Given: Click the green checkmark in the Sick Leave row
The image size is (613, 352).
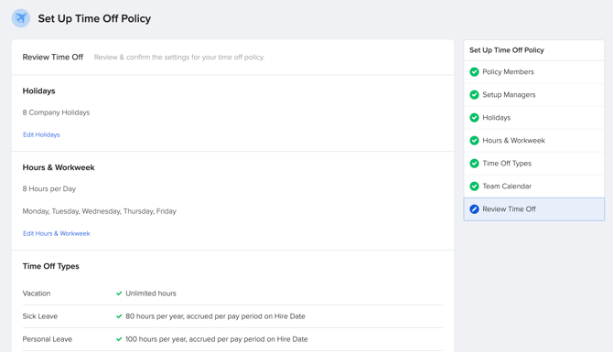Looking at the screenshot, I should 119,316.
